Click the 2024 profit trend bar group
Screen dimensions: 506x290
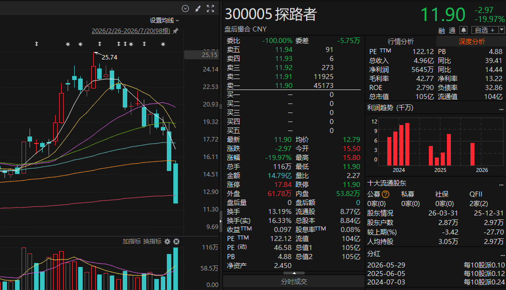[x=399, y=144]
